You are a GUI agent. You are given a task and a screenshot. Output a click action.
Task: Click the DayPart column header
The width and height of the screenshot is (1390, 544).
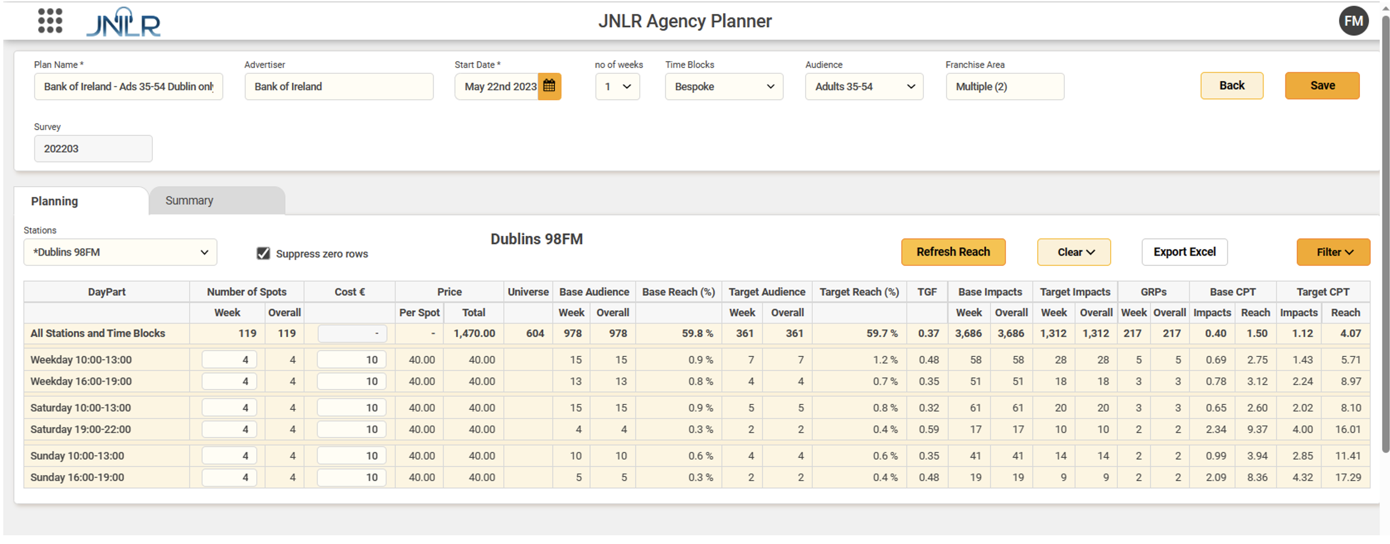(107, 292)
